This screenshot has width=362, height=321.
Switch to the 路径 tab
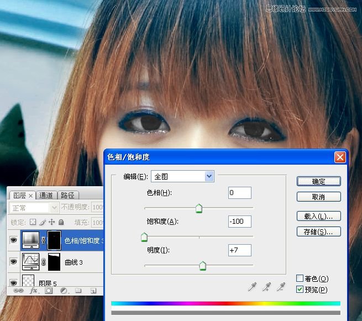coord(68,195)
